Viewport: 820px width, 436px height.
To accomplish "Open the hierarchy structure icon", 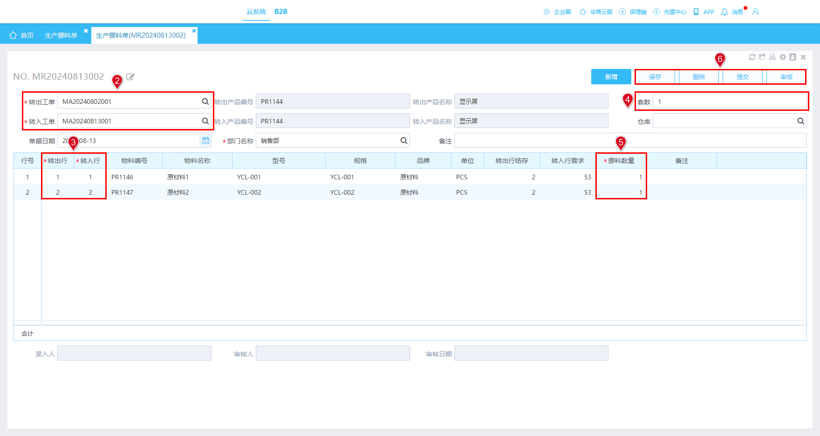I will 772,57.
